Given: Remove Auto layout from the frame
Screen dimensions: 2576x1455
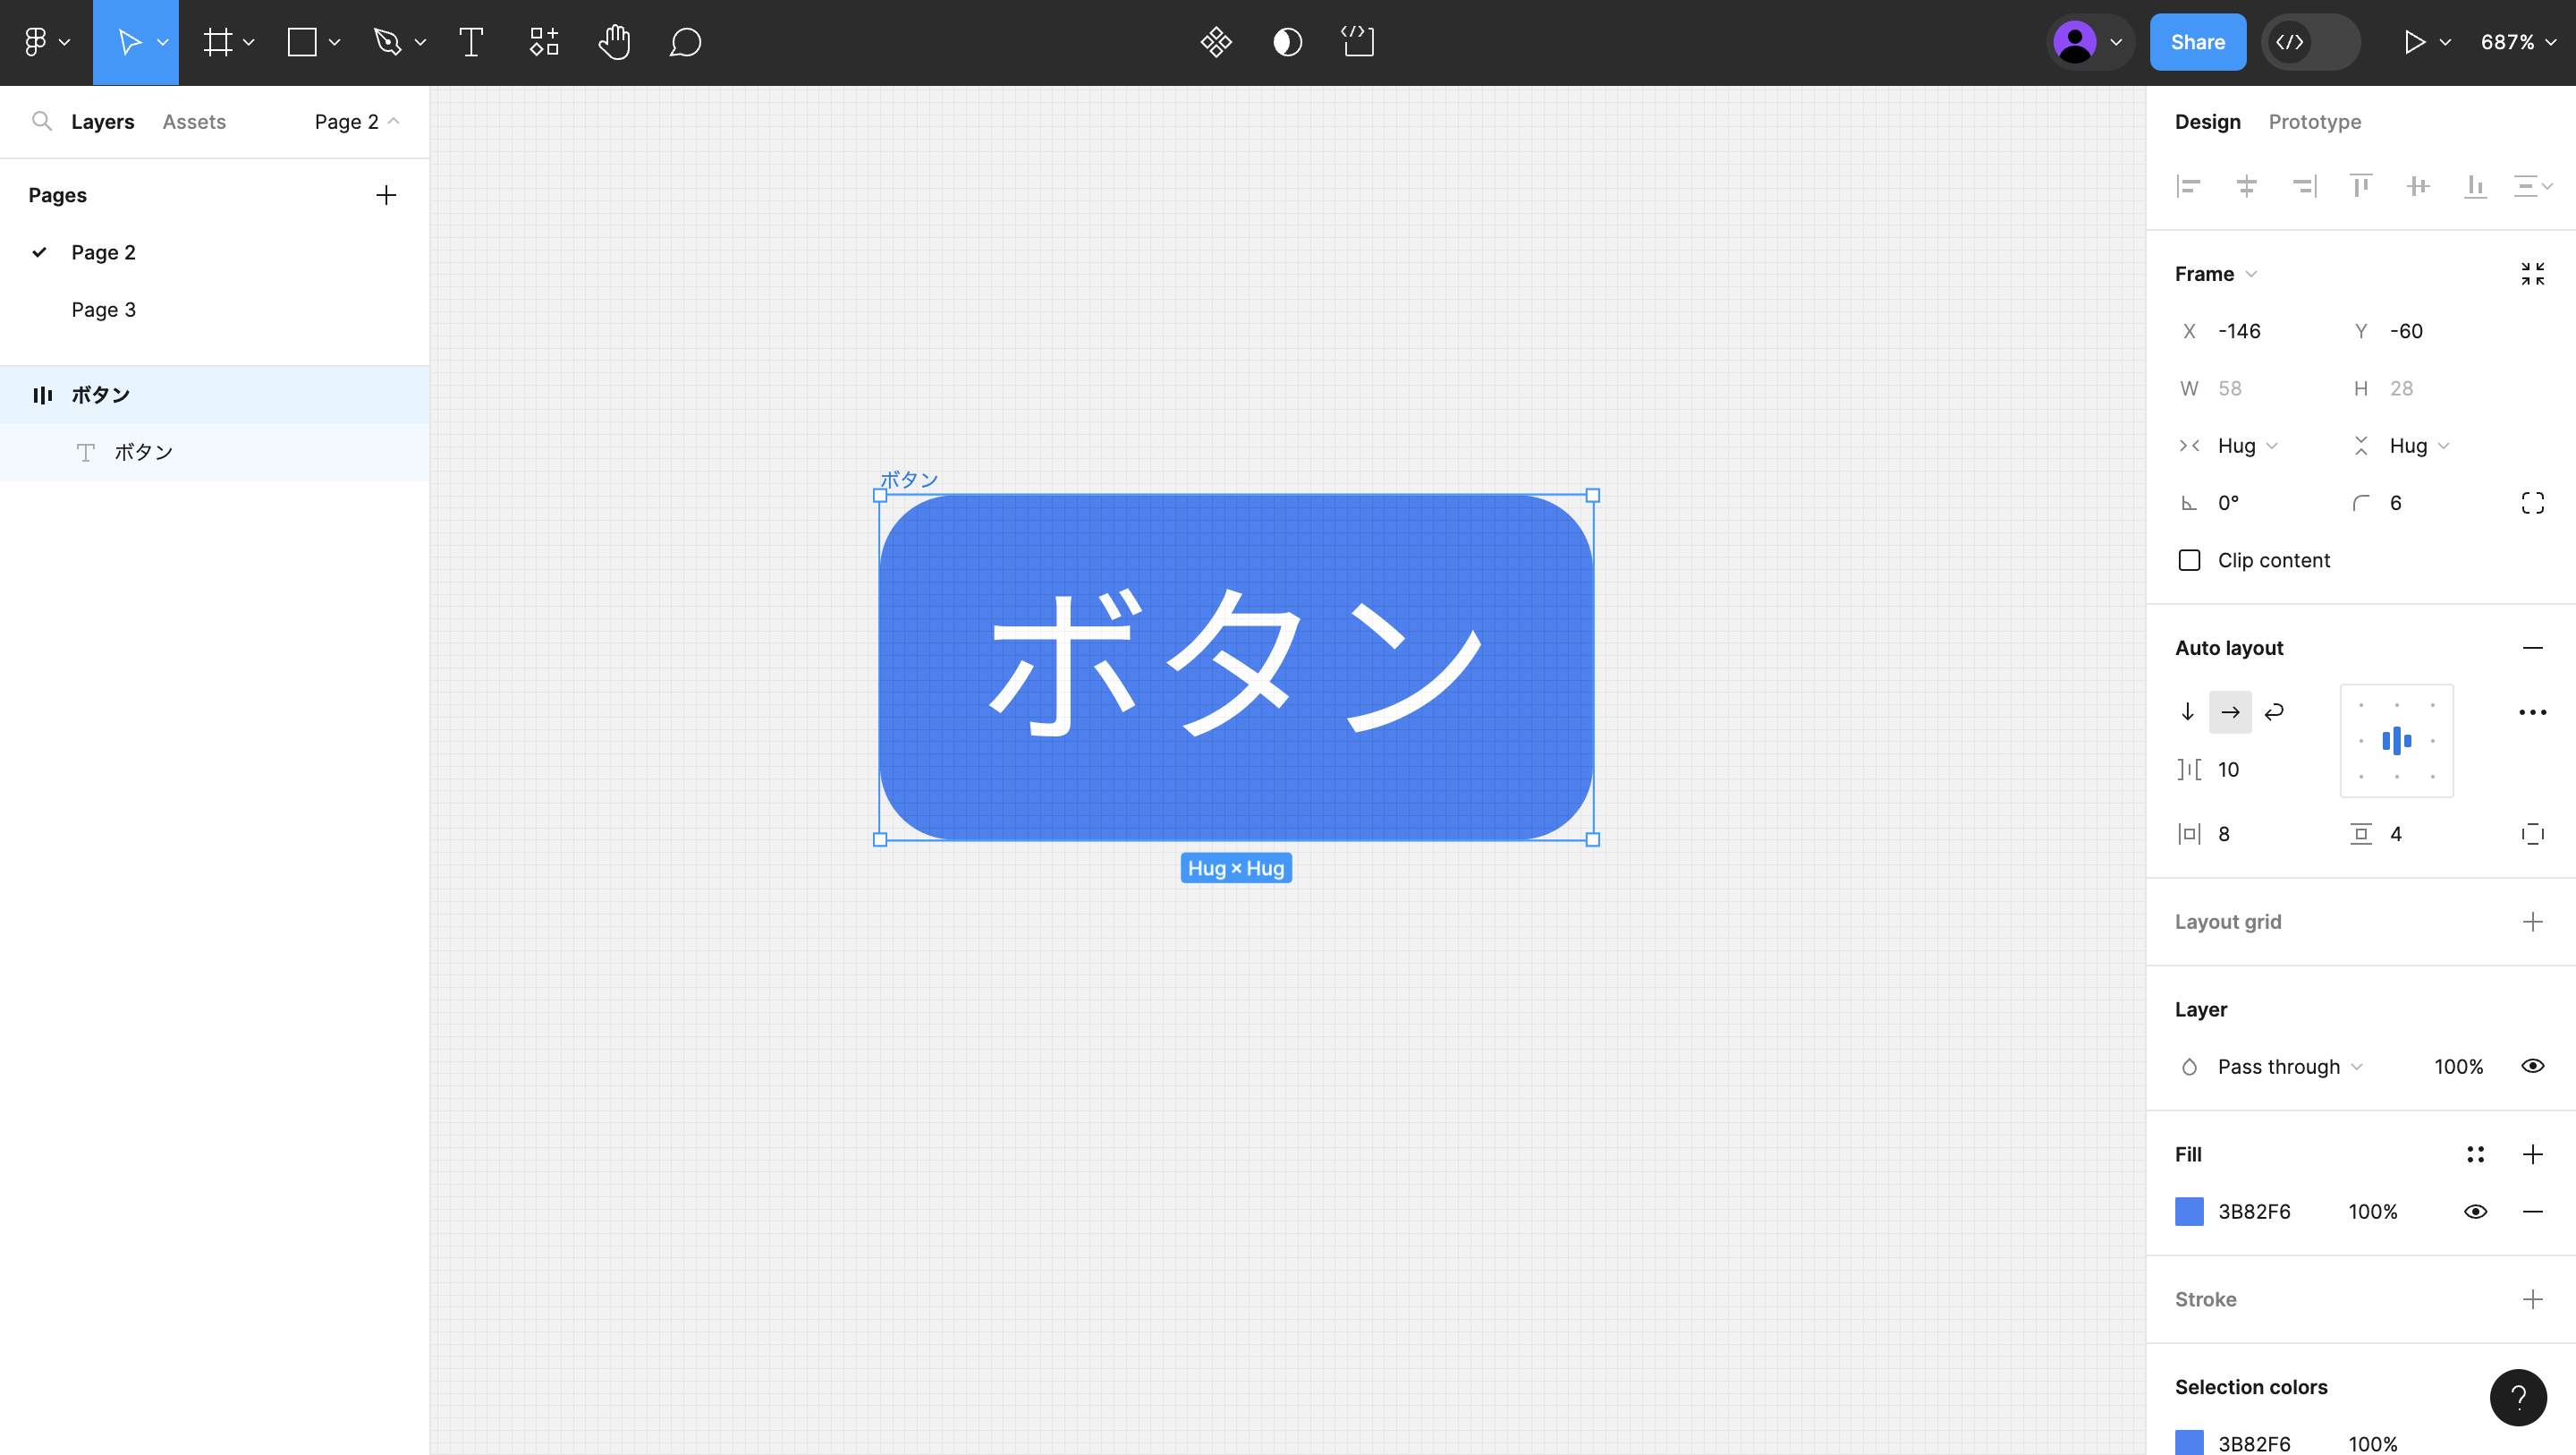Looking at the screenshot, I should tap(2532, 648).
